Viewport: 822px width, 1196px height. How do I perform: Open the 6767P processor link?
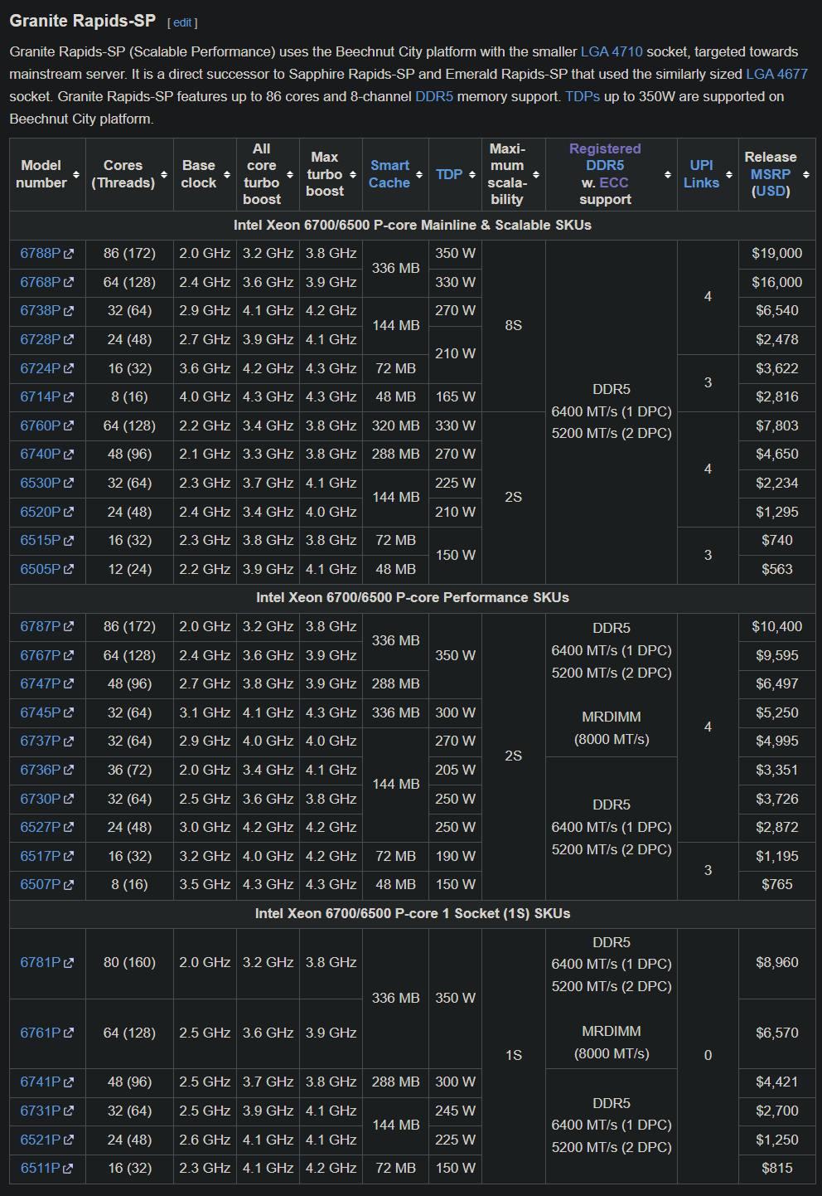tap(41, 655)
